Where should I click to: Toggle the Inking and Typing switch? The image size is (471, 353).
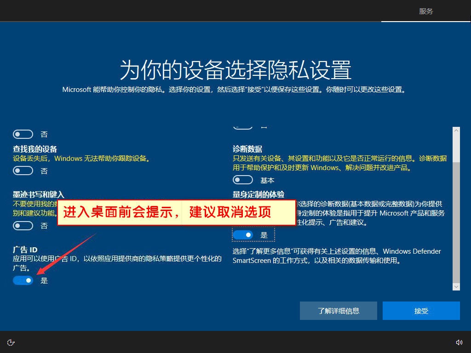[23, 225]
